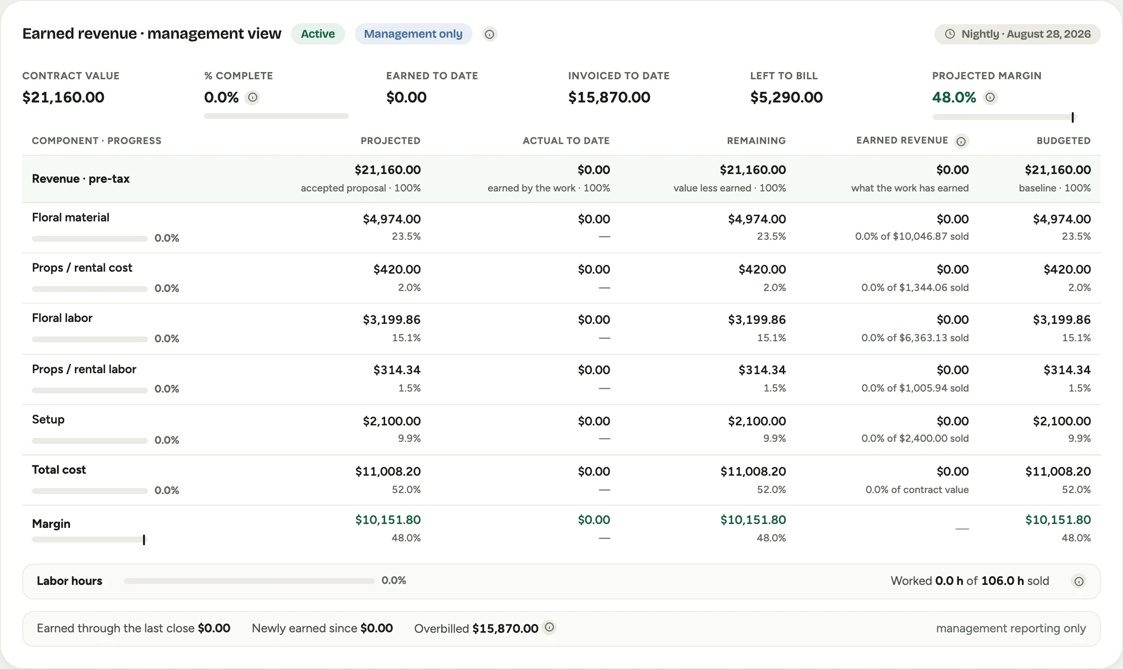Click the Setup row label
The image size is (1123, 669).
(48, 420)
